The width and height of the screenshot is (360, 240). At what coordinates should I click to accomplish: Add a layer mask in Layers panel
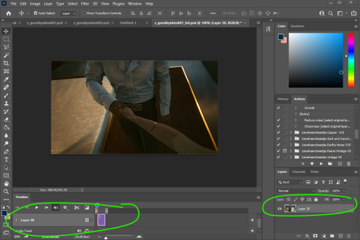coord(315,236)
